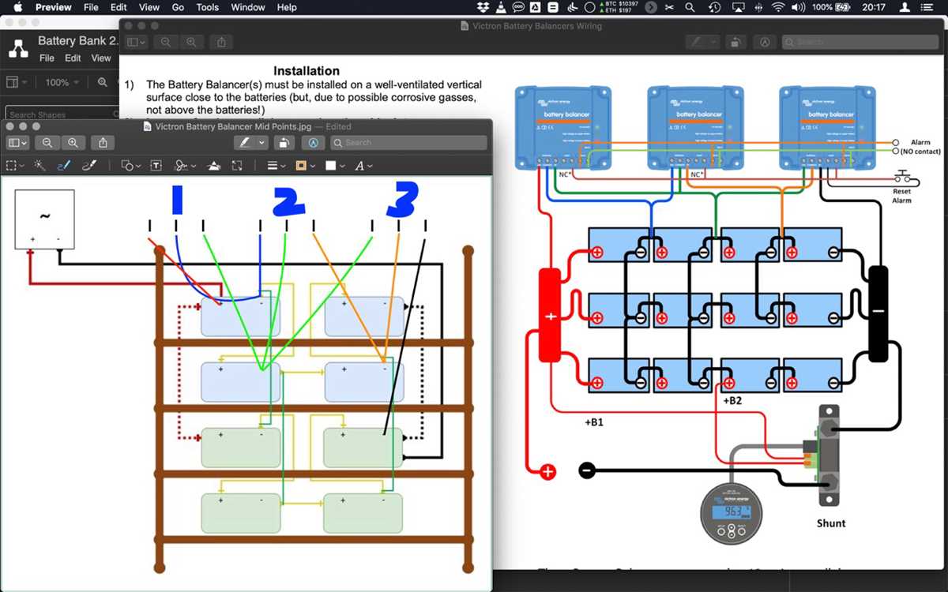Open Dropbox from the menu bar
Viewport: 948px width, 592px height.
[x=483, y=7]
